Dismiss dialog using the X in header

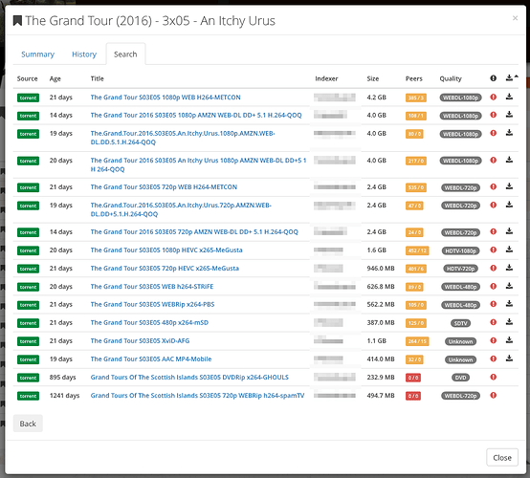pyautogui.click(x=515, y=18)
